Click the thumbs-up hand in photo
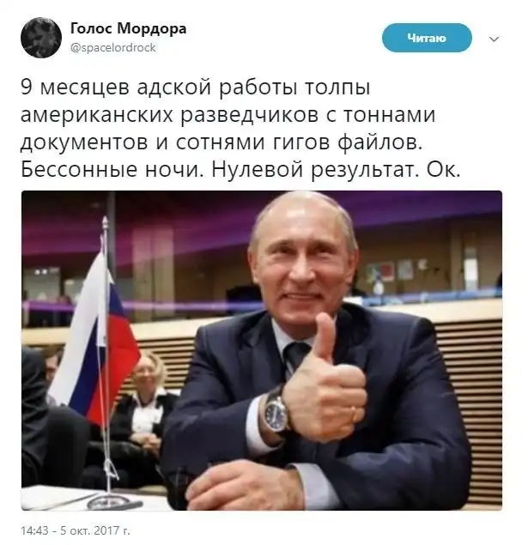Image resolution: width=528 pixels, height=545 pixels. 324,382
